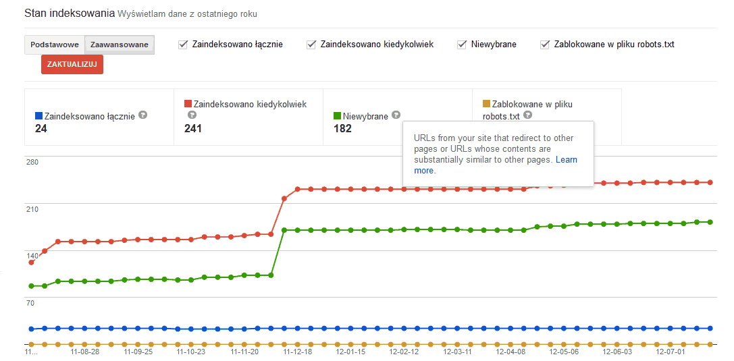Click the rightmost point on orange line
The height and width of the screenshot is (361, 734).
[710, 345]
